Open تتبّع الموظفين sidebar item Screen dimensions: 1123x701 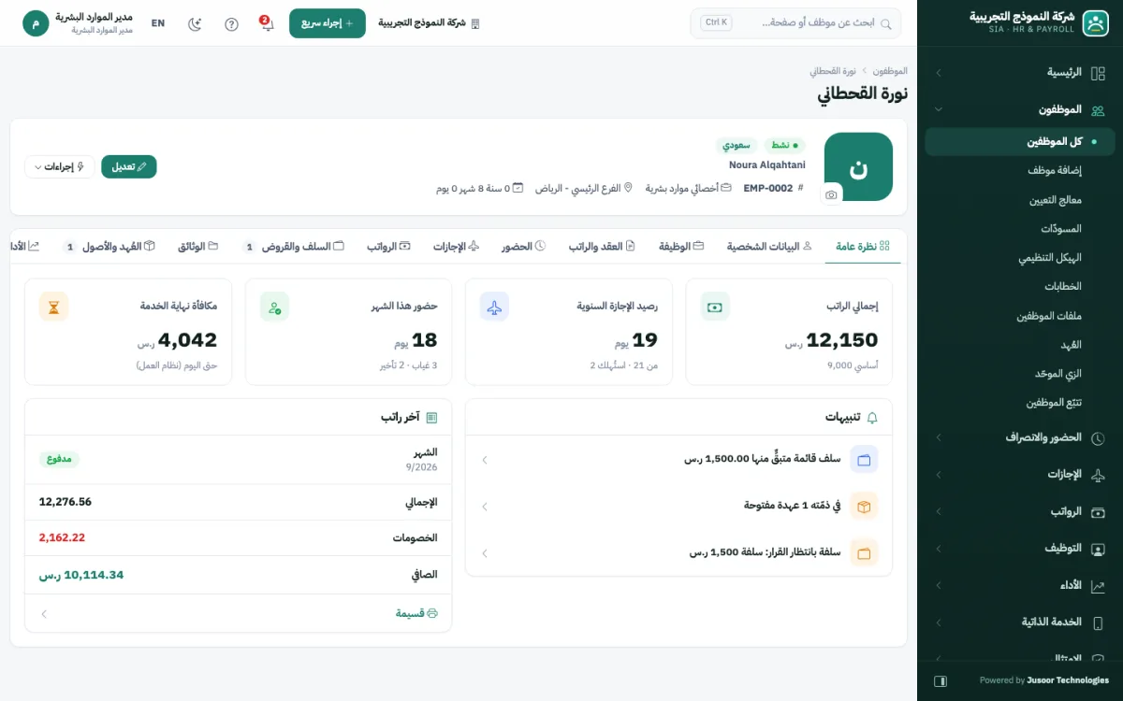click(x=1054, y=403)
